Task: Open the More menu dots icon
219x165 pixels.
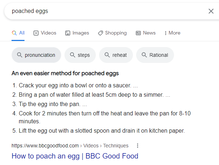Action: pyautogui.click(x=165, y=33)
